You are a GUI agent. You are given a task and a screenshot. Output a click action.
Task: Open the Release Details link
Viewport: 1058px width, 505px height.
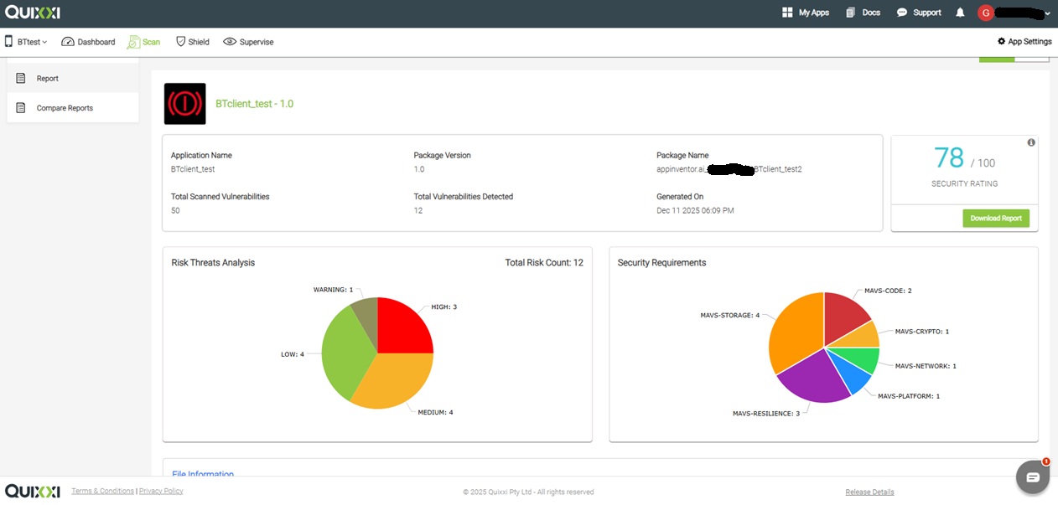coord(869,492)
